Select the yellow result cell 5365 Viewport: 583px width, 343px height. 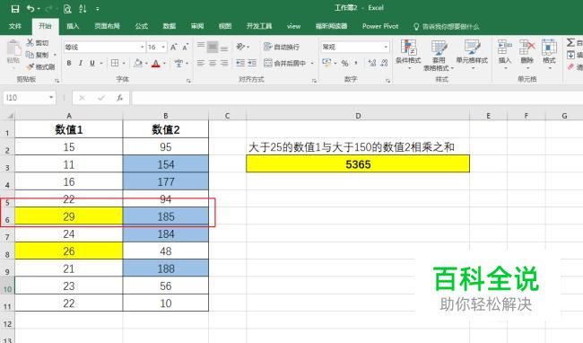pos(358,164)
